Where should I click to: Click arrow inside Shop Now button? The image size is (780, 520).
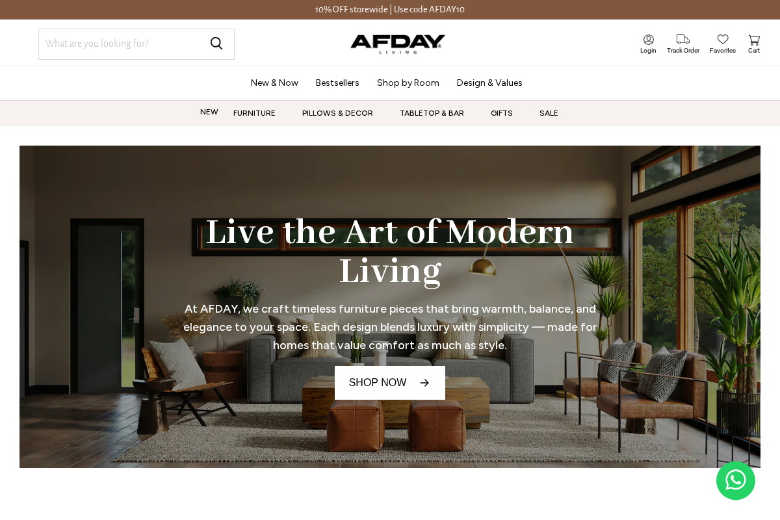pos(424,383)
